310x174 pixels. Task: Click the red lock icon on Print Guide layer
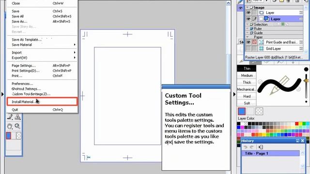(254, 42)
